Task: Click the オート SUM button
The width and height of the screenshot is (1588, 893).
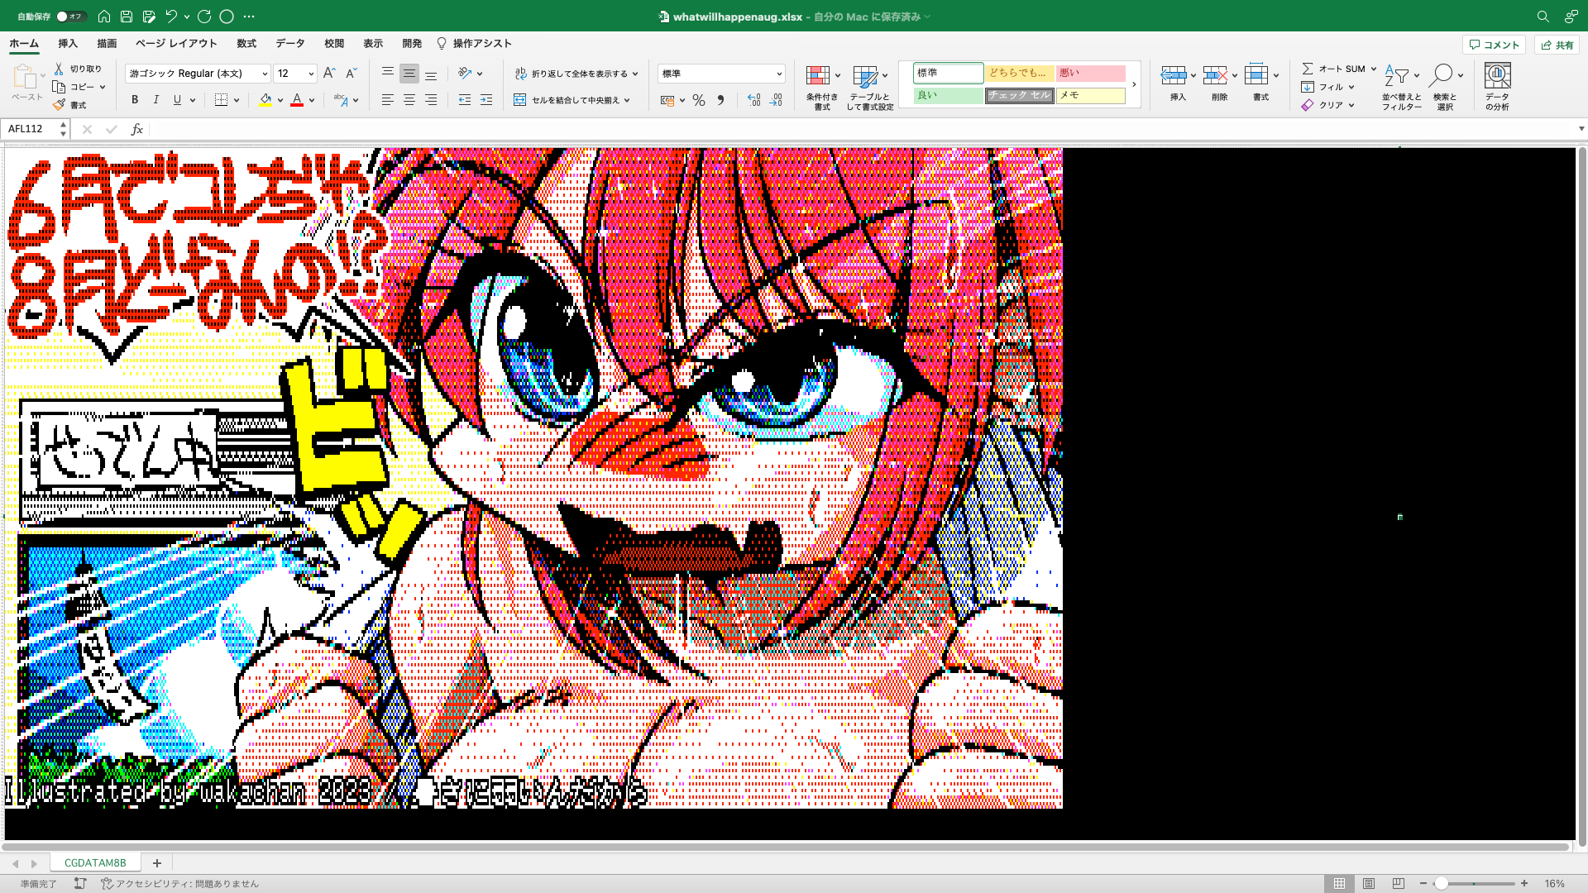Action: [x=1338, y=69]
